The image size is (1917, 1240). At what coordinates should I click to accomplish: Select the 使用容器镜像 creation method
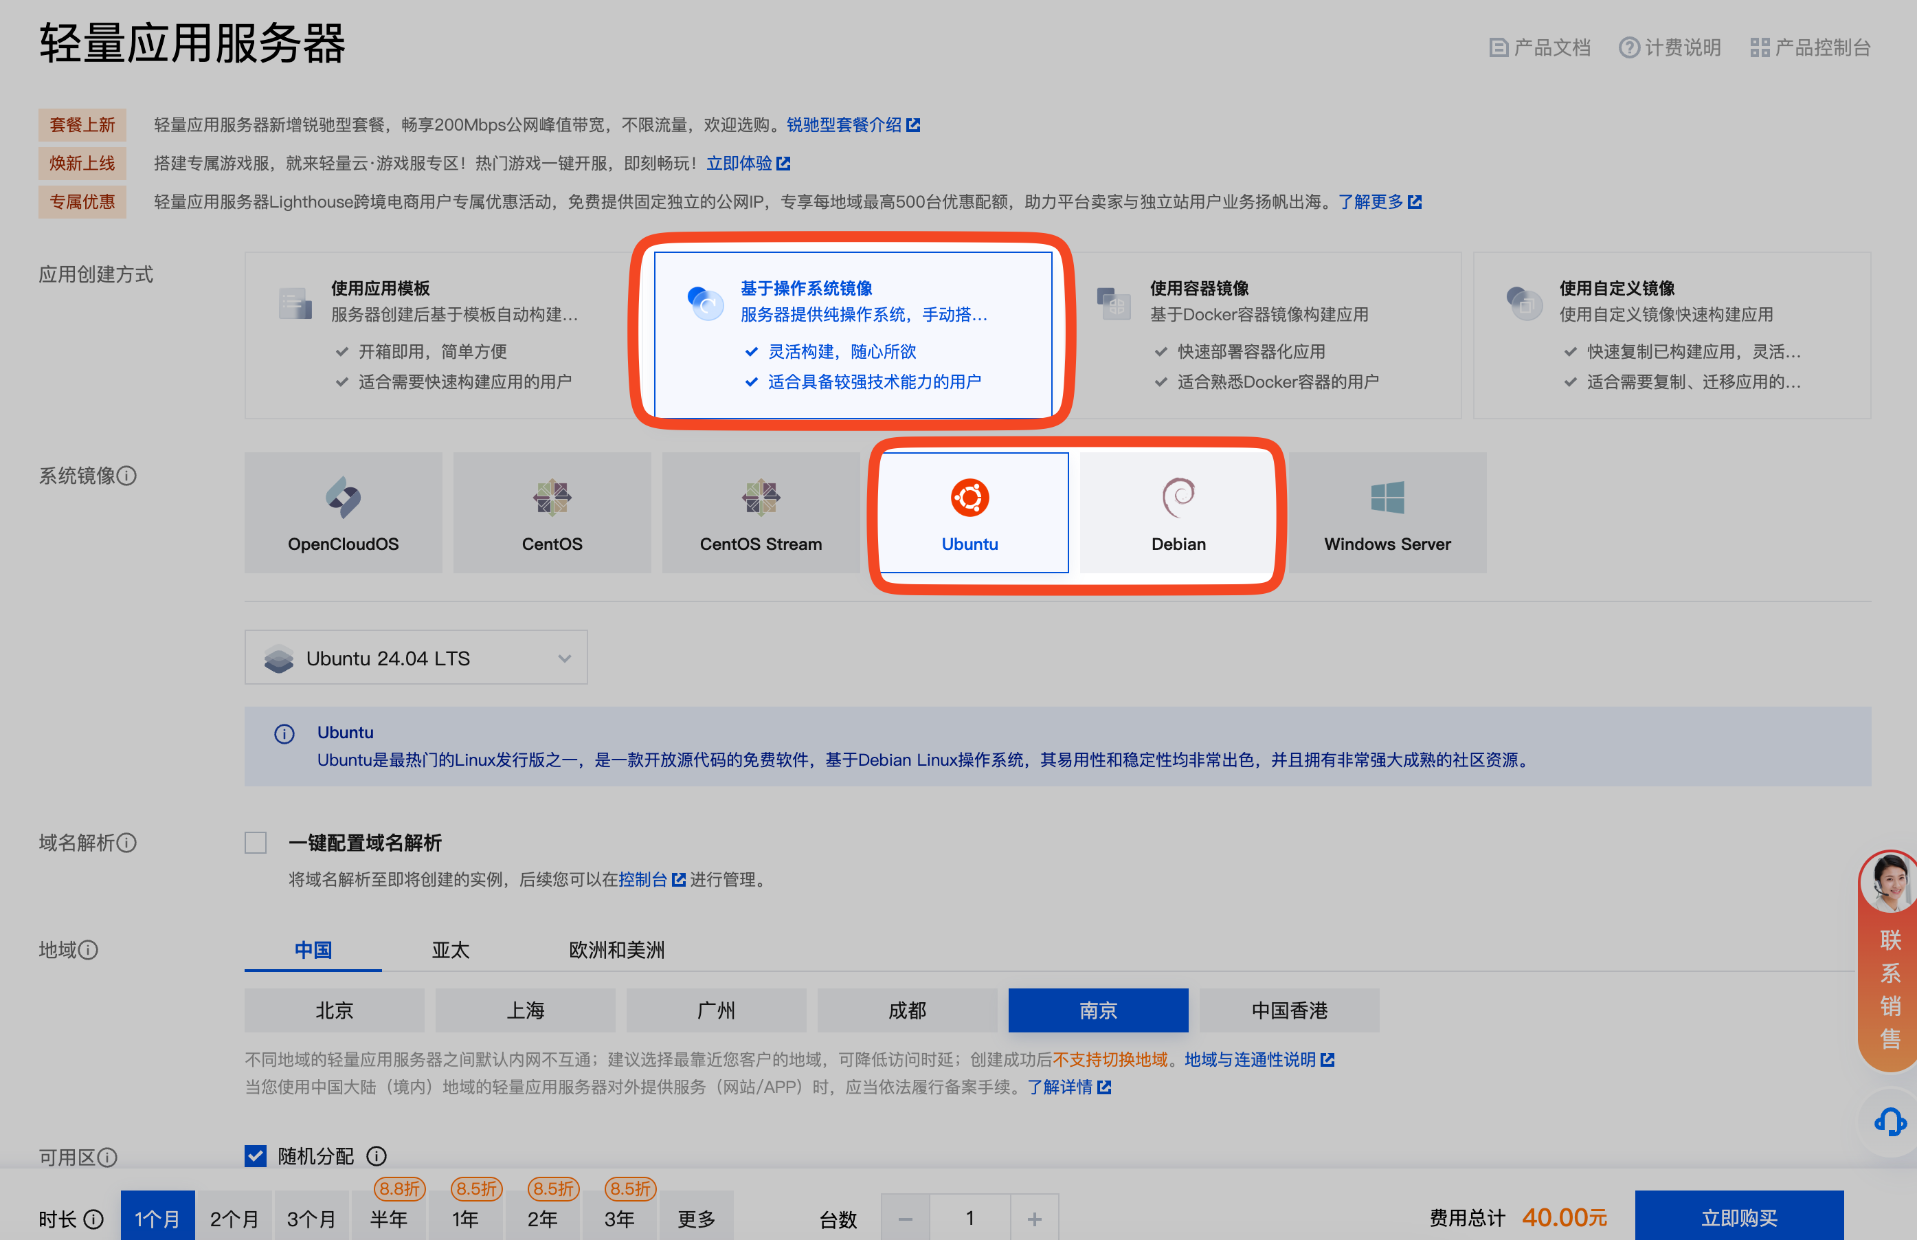pyautogui.click(x=1264, y=334)
